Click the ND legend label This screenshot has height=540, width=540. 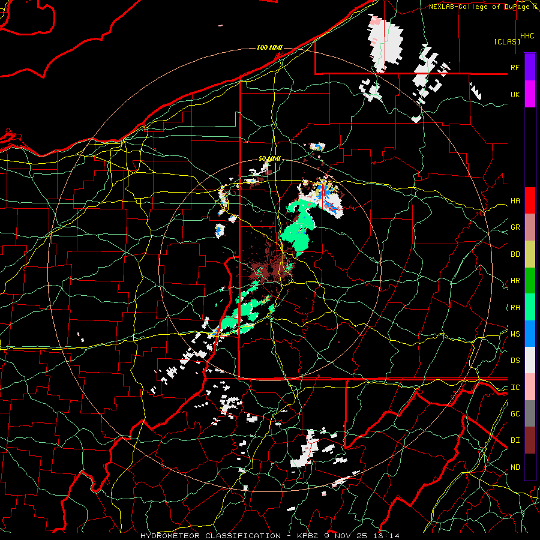[x=515, y=467]
